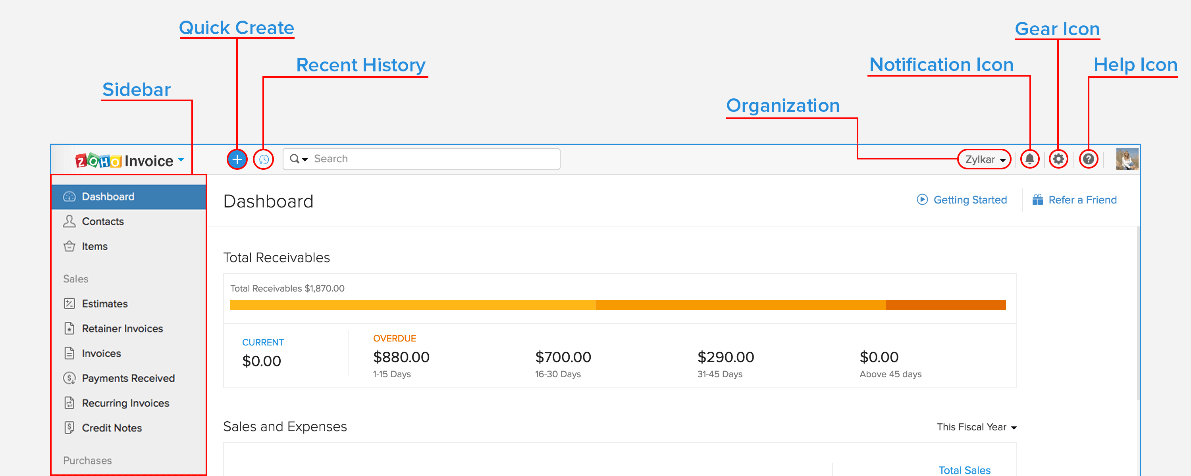
Task: Click the user profile photo
Action: tap(1127, 159)
